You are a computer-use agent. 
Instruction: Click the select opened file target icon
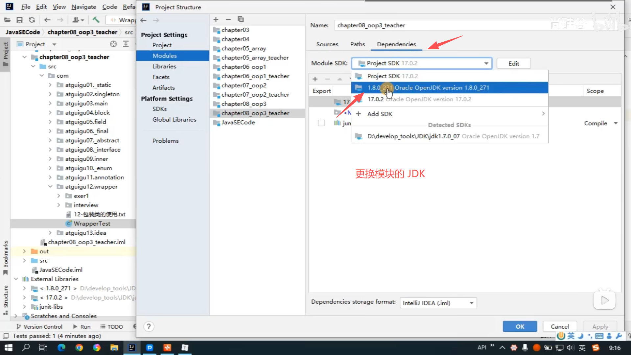click(113, 44)
